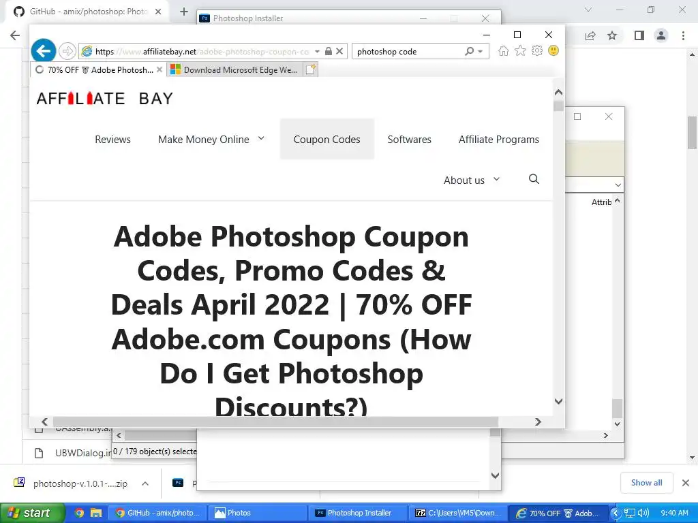Click the IE page scroll up arrow
The height and width of the screenshot is (523, 698).
558,92
